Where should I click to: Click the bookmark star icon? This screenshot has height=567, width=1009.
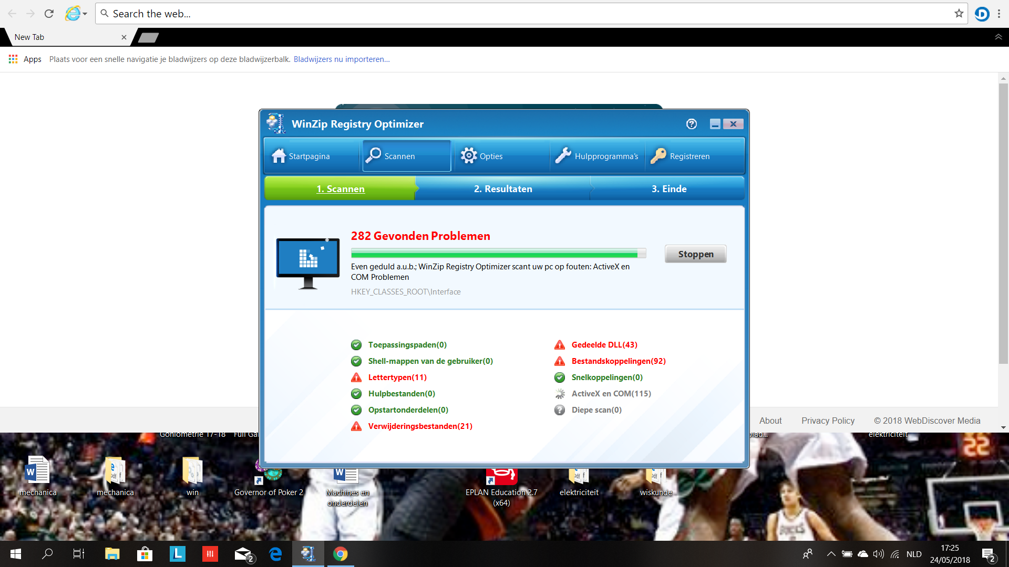pos(959,14)
